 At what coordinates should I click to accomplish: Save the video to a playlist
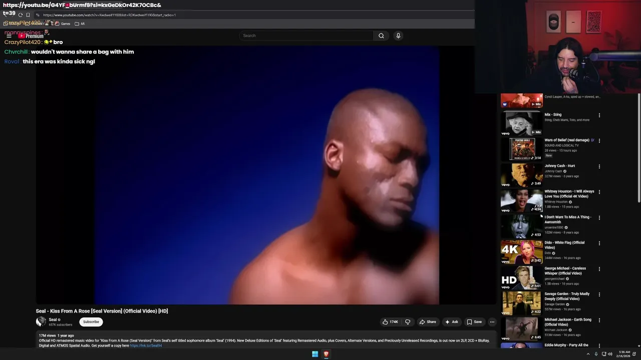[x=474, y=322]
